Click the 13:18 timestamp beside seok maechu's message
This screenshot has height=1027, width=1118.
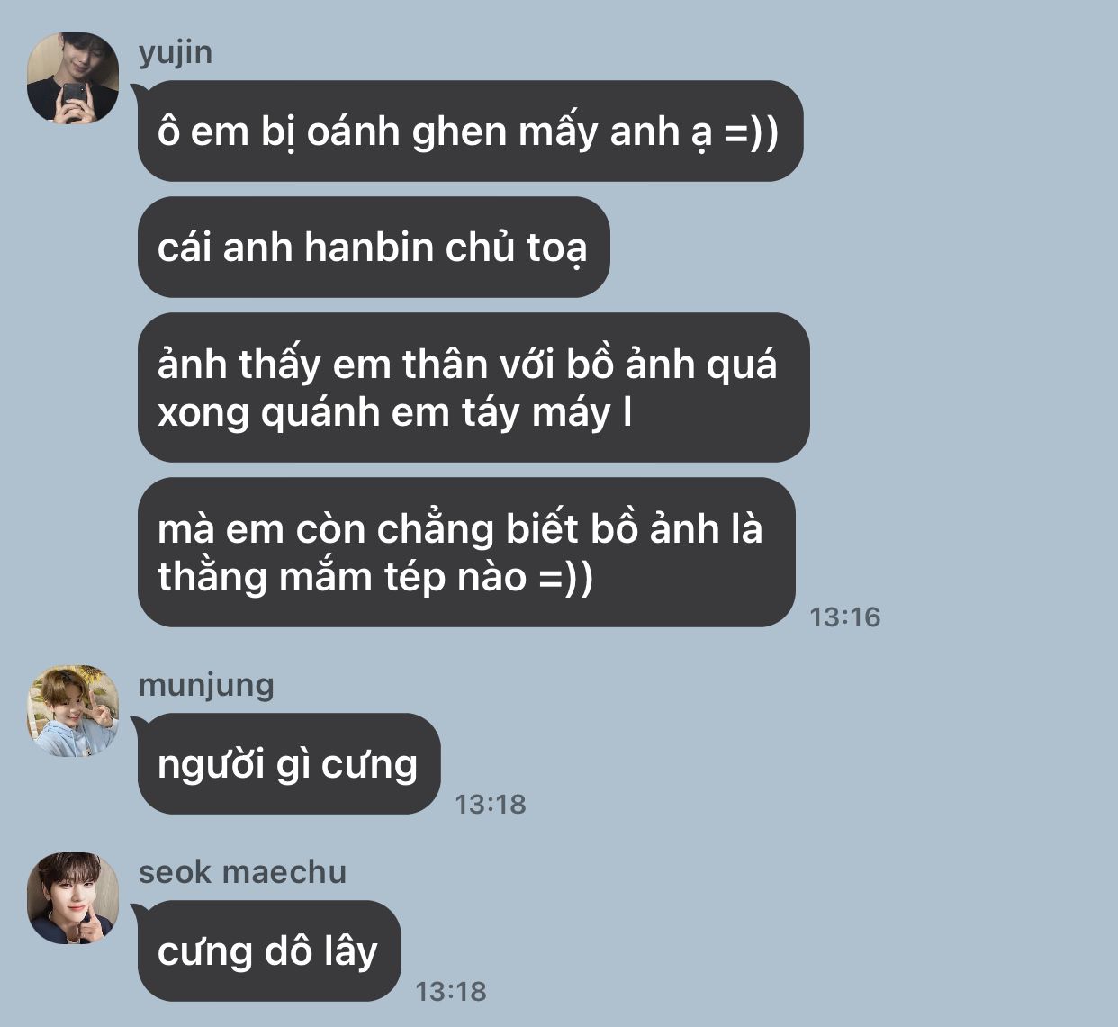click(451, 992)
